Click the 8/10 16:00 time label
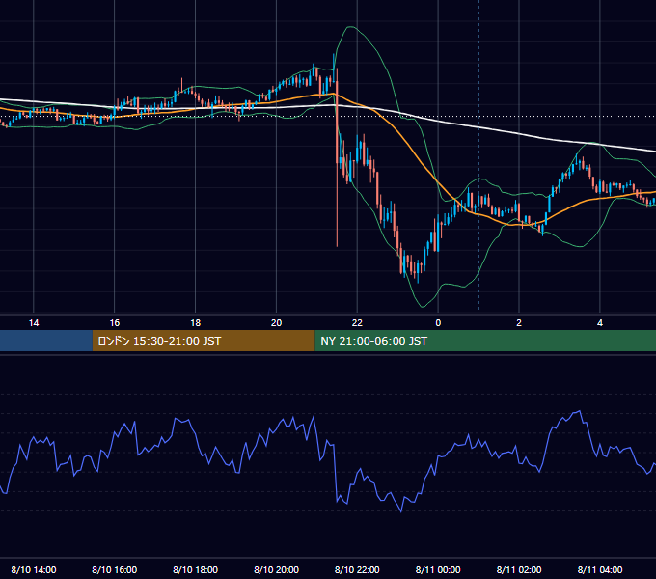656x579 pixels. (114, 569)
